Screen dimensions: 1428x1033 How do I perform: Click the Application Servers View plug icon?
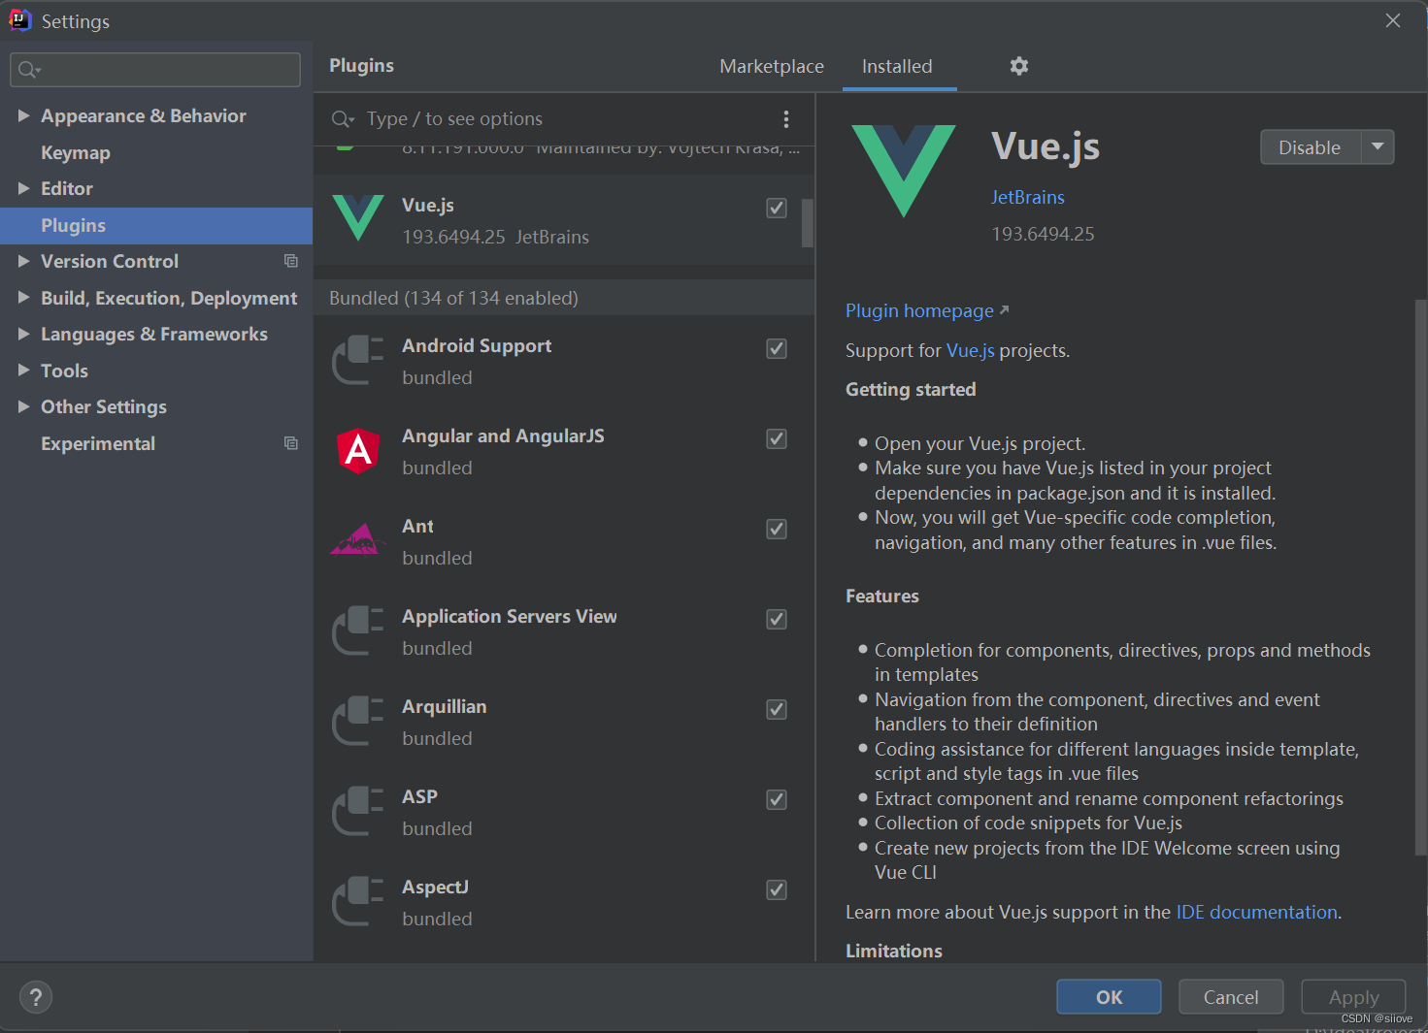357,630
